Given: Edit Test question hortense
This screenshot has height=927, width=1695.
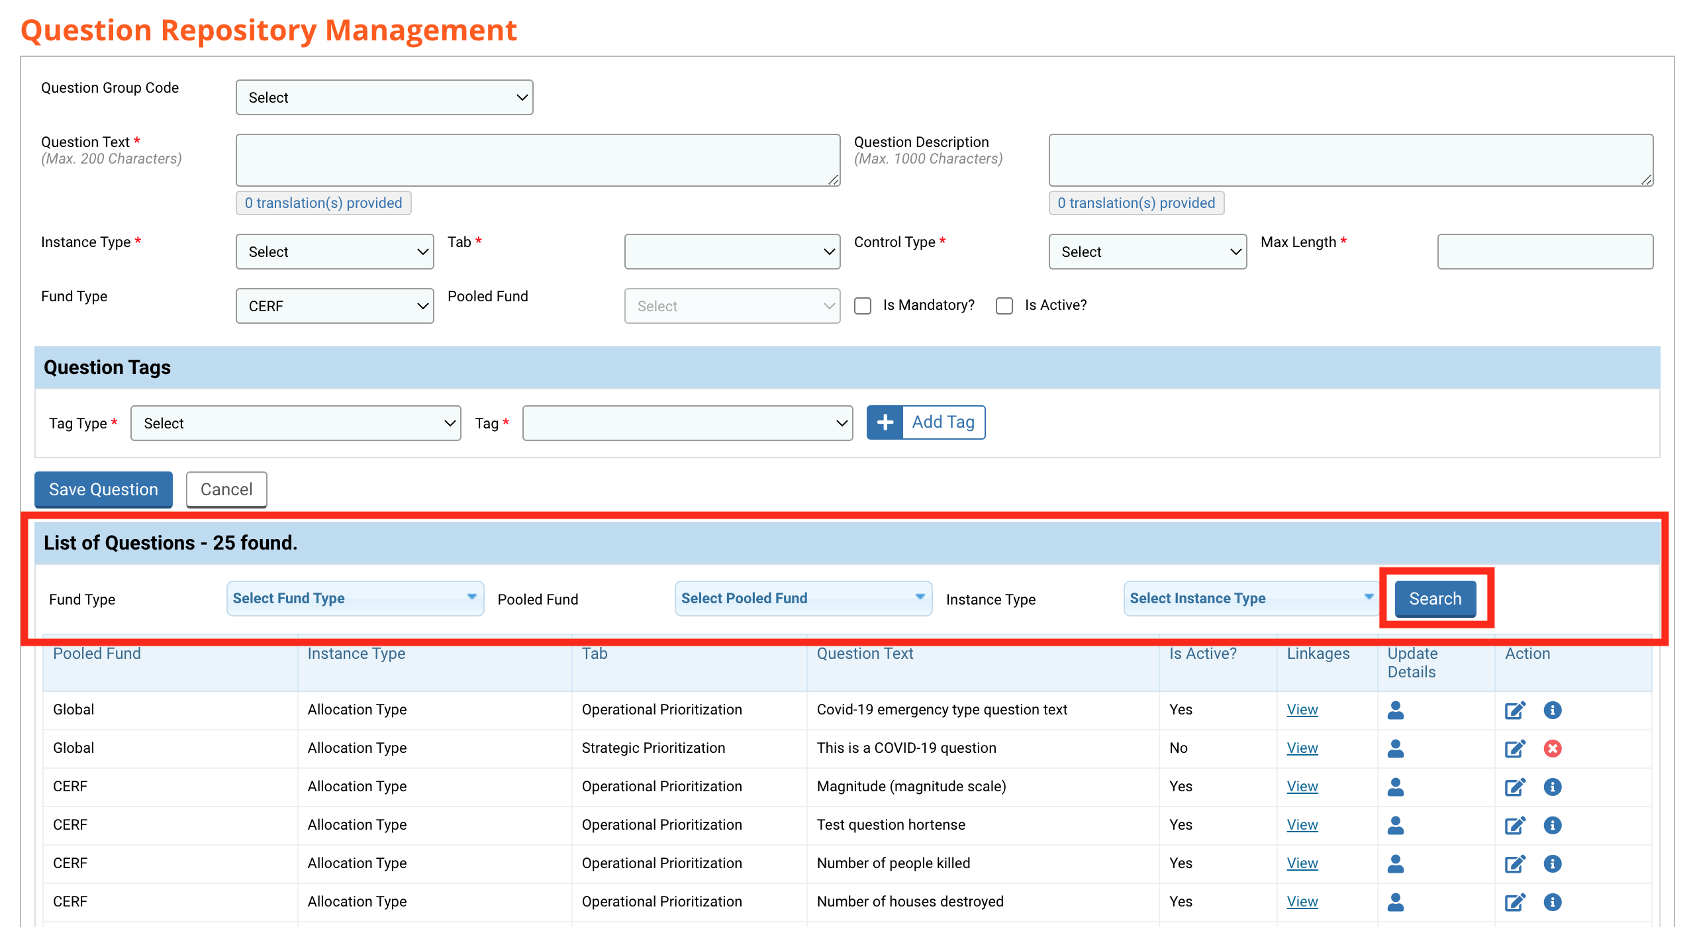Looking at the screenshot, I should (x=1515, y=825).
